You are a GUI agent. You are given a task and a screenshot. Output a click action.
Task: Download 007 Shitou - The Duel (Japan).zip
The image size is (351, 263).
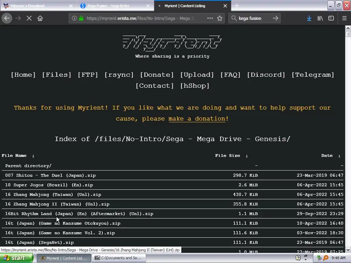(x=50, y=175)
